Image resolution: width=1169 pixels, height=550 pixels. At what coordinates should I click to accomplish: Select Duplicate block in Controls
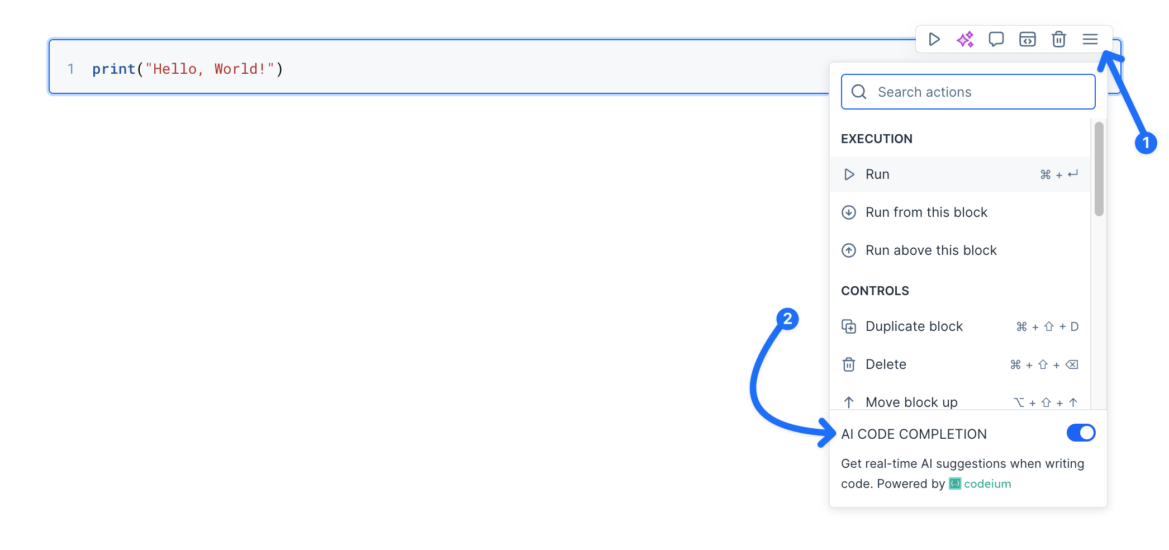[x=960, y=326]
